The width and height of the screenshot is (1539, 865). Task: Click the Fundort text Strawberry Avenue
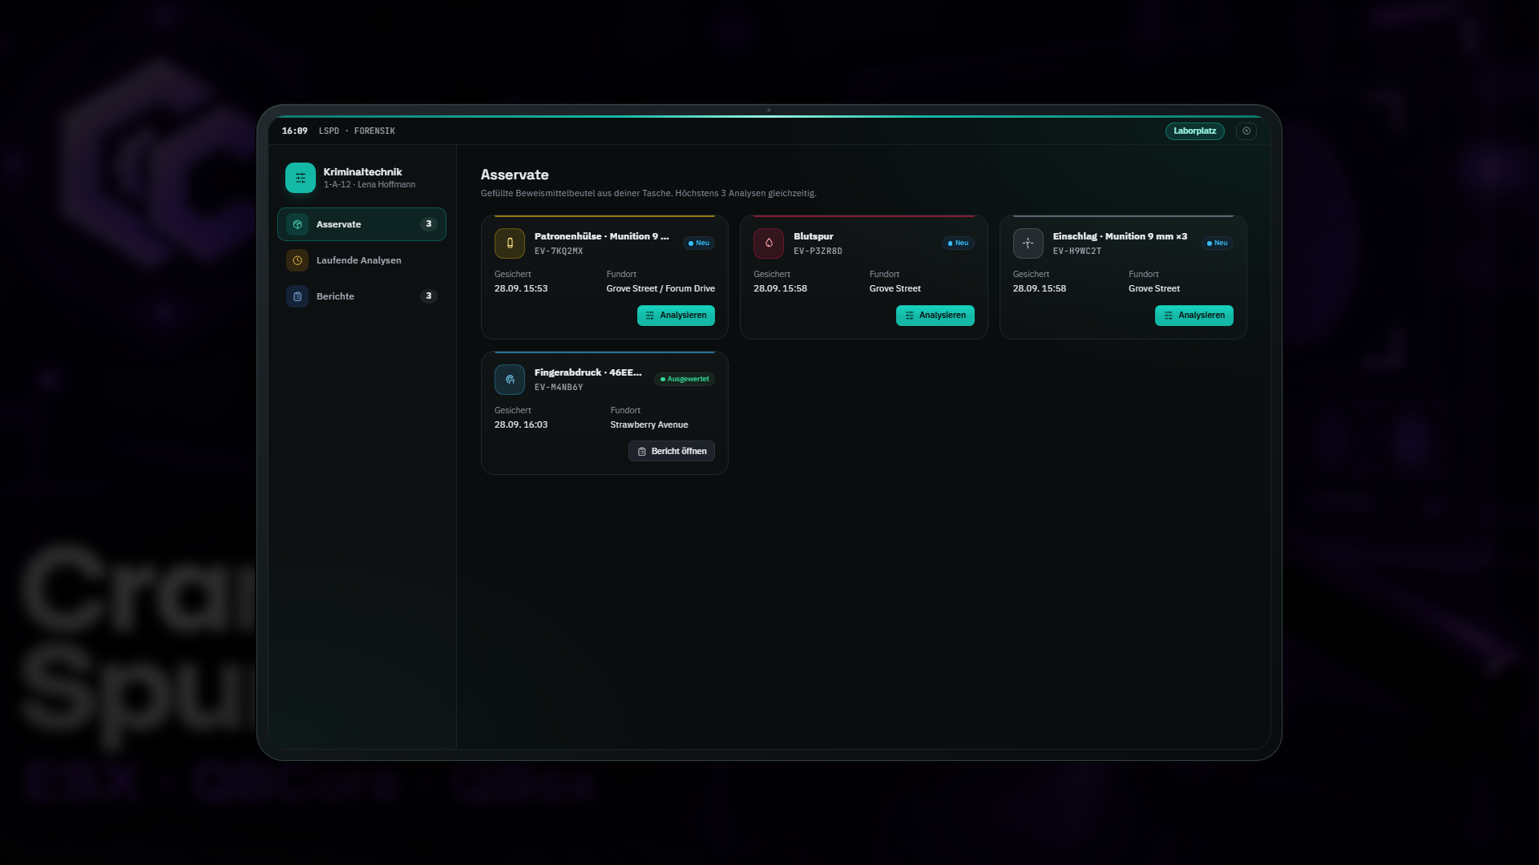point(649,425)
